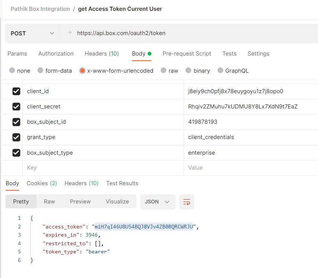This screenshot has width=318, height=278.
Task: Open the Test Results tab
Action: (x=122, y=183)
